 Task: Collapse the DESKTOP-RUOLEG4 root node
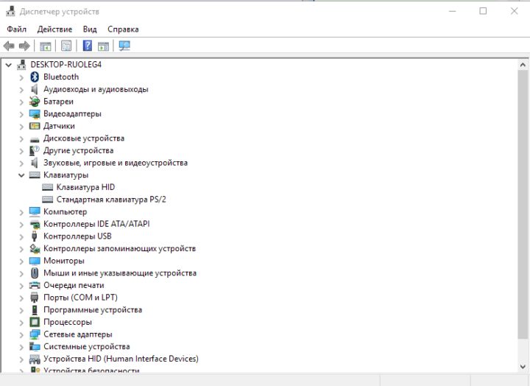coord(8,65)
